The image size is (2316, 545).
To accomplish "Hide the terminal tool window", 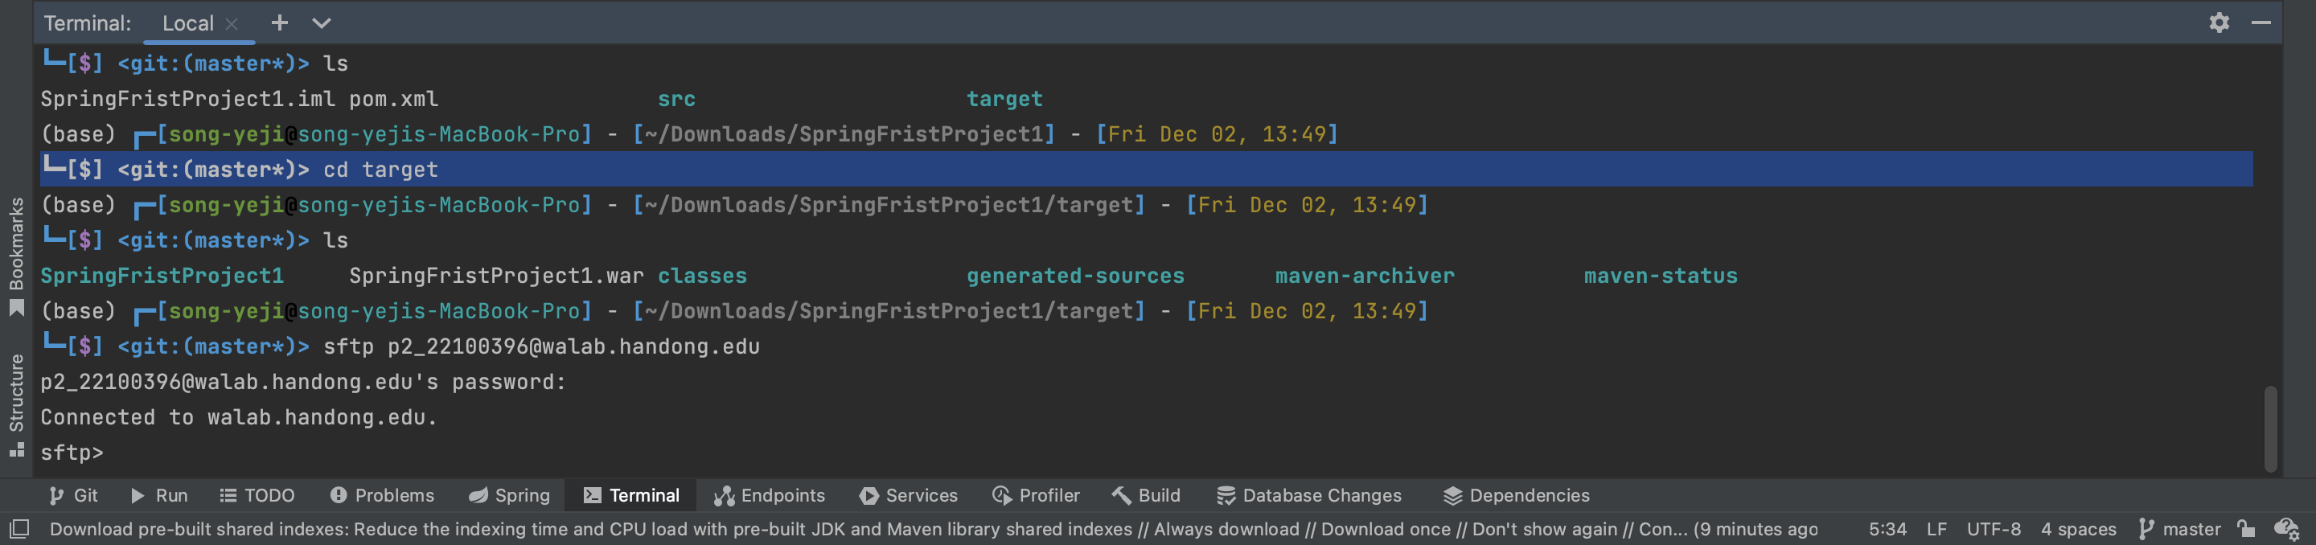I will tap(2261, 23).
